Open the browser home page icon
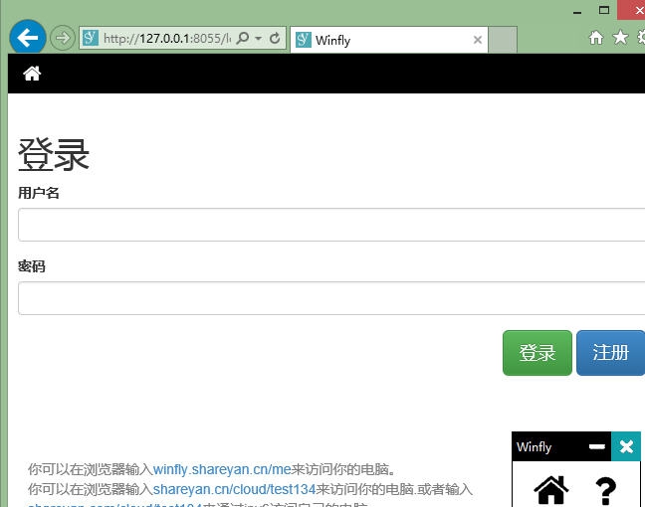 595,38
